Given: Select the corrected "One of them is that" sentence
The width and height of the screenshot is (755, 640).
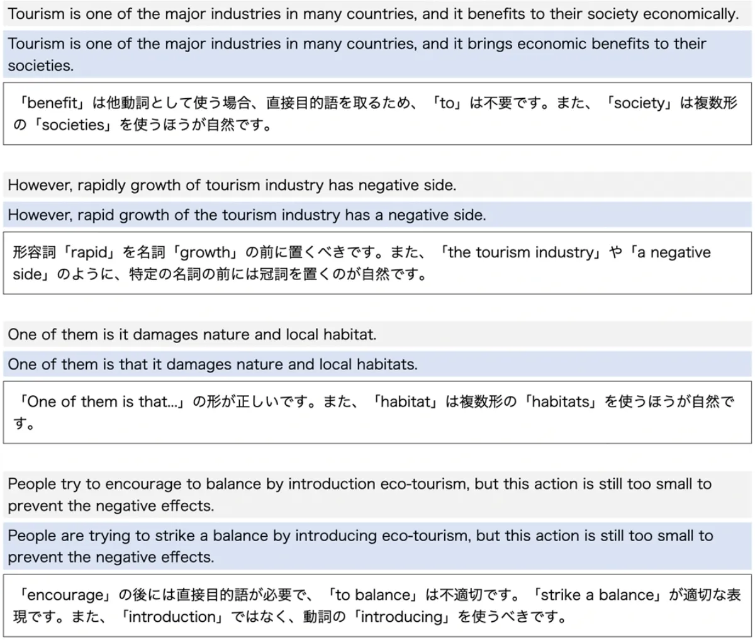Looking at the screenshot, I should [x=212, y=364].
